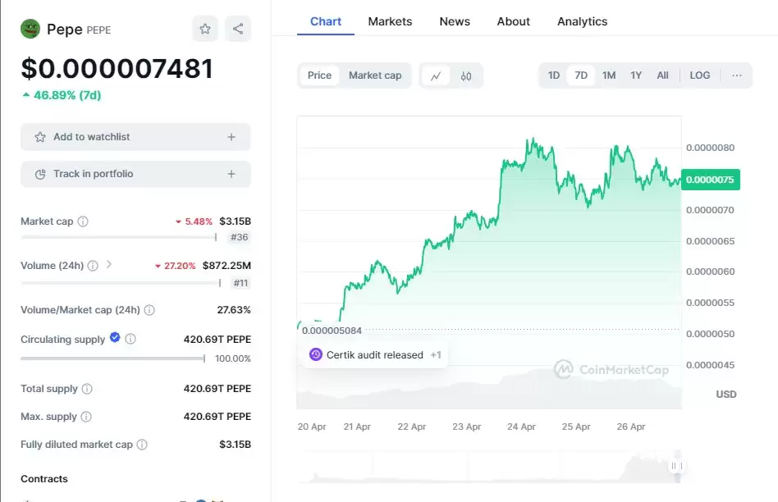Open the share icon next to the star

238,28
